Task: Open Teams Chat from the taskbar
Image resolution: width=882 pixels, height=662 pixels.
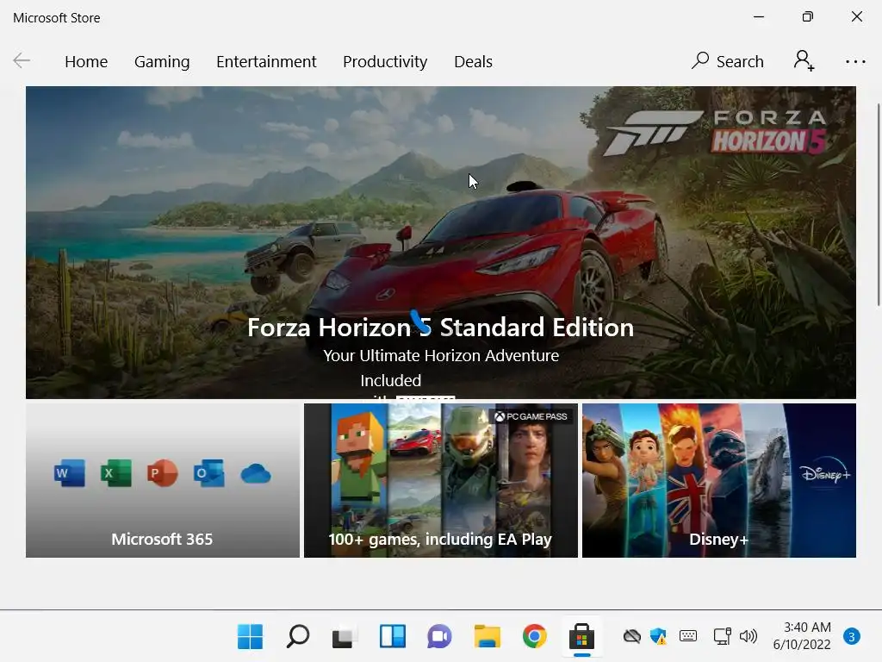Action: [439, 637]
